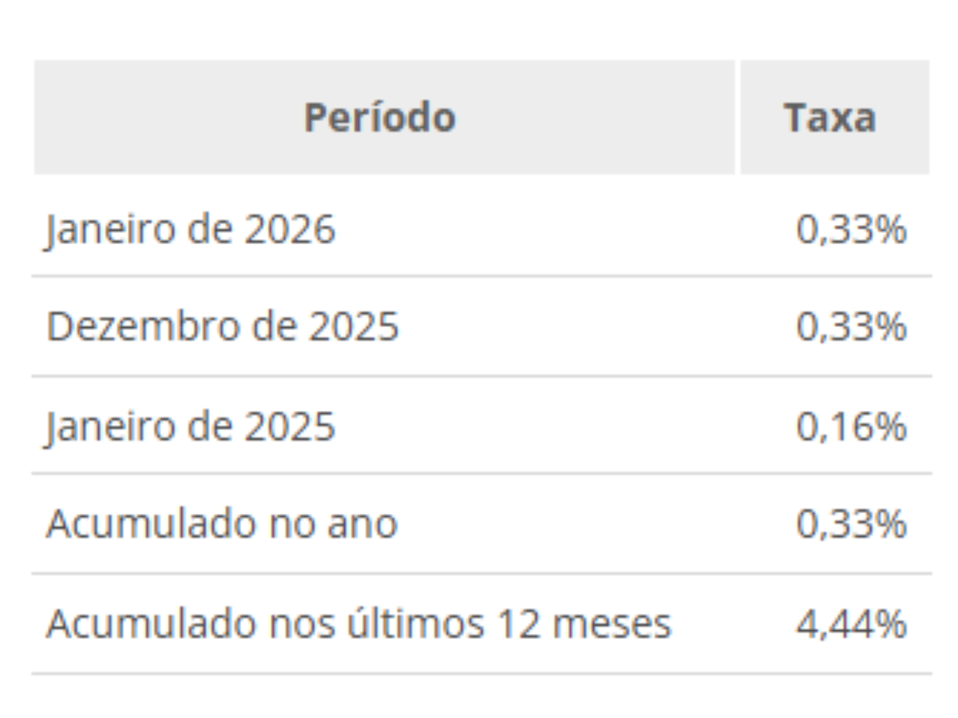Click the word "Dezembro" in the table

[x=136, y=327]
